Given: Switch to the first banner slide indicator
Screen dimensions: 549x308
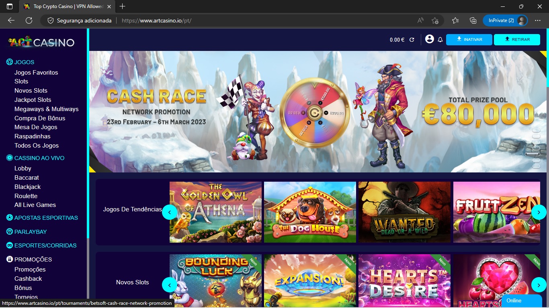Looking at the screenshot, I should click(536, 130).
